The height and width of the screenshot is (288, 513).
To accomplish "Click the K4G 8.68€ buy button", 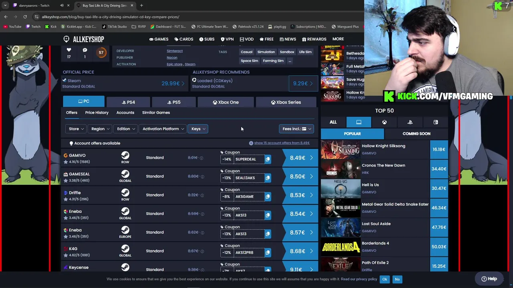I will coord(300,251).
